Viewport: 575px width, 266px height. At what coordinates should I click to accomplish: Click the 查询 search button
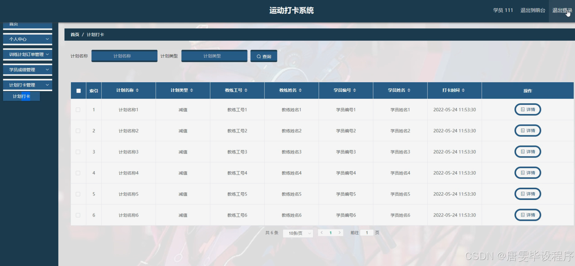264,56
